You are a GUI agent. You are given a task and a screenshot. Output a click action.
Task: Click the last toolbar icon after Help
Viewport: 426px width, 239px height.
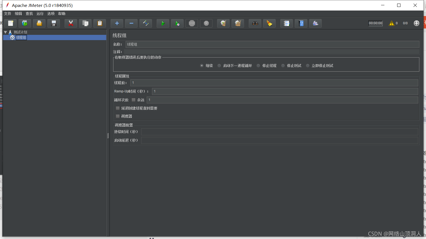coord(316,23)
